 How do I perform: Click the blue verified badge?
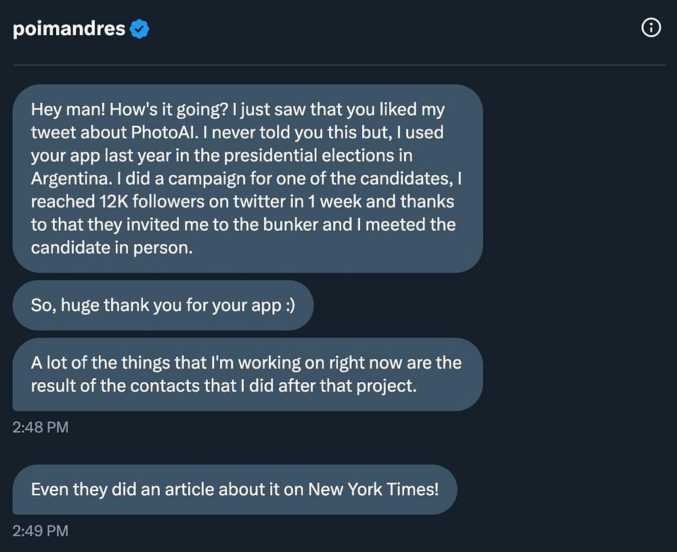coord(140,29)
